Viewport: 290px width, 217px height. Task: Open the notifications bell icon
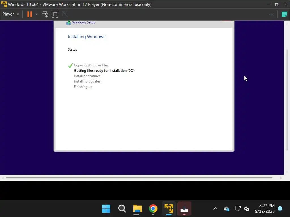[280, 209]
